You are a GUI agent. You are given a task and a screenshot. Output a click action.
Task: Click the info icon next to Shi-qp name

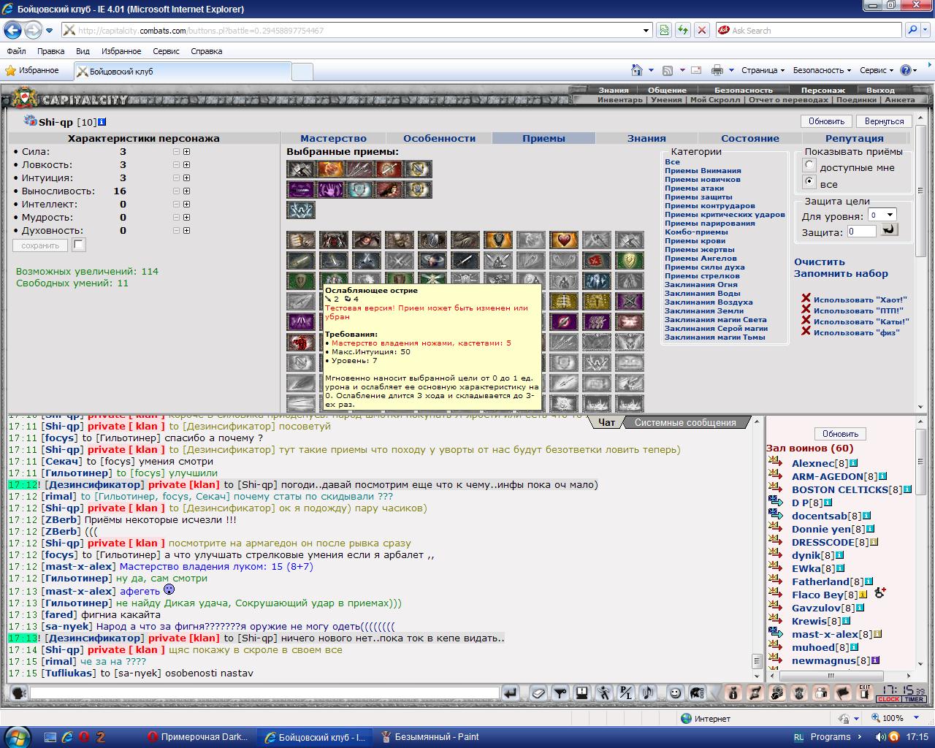click(x=102, y=122)
